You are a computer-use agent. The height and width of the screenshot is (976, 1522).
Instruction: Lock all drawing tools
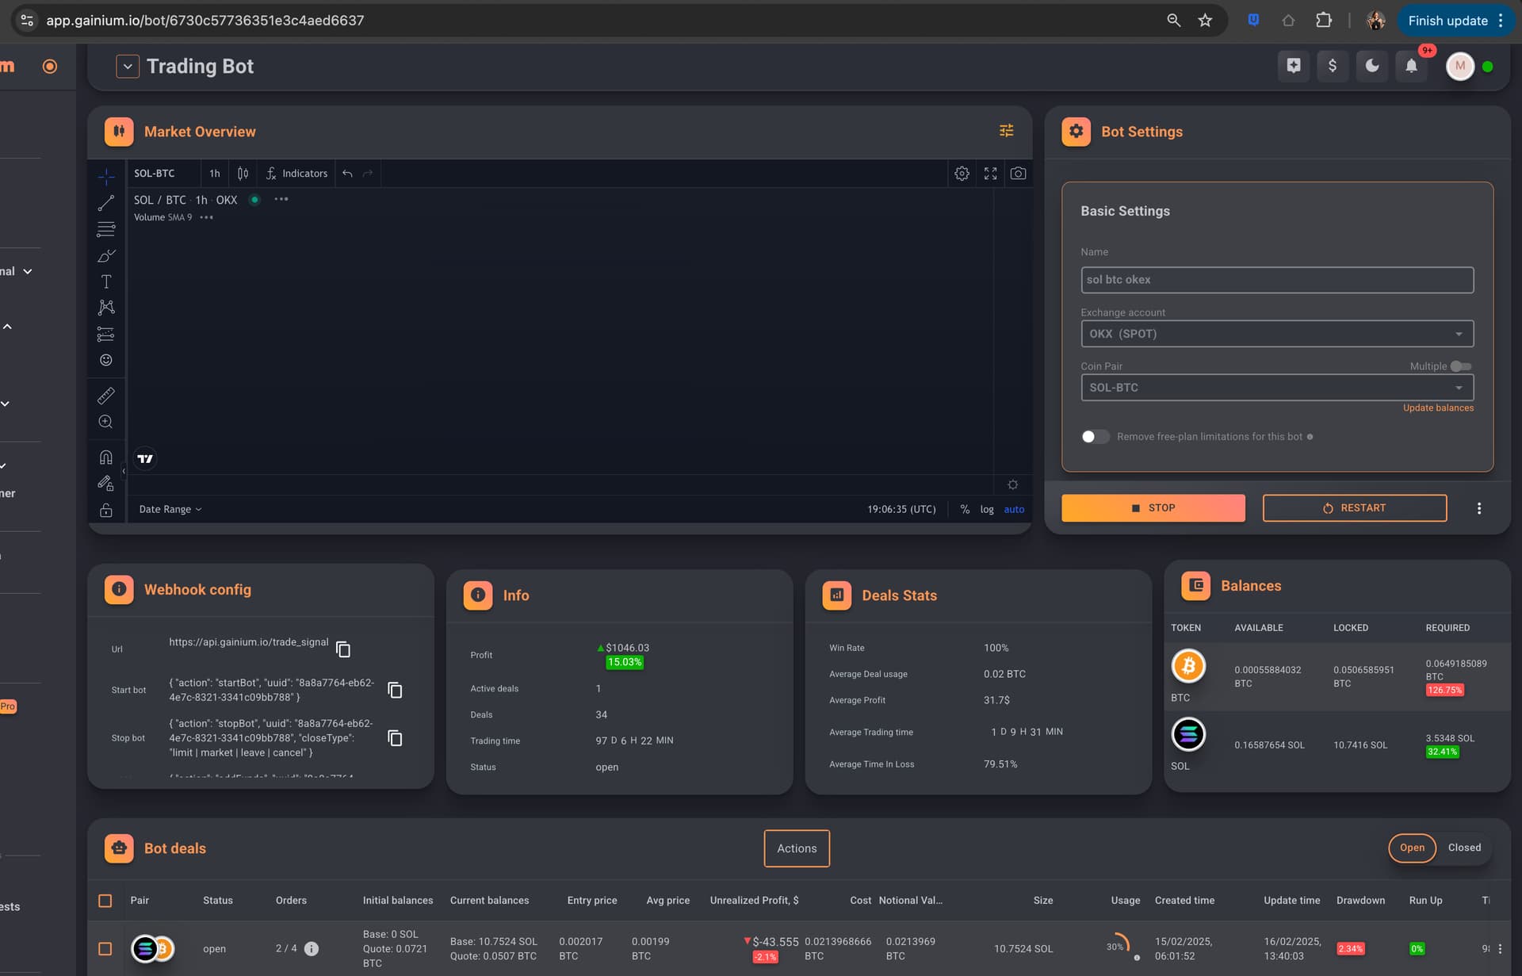[x=106, y=510]
